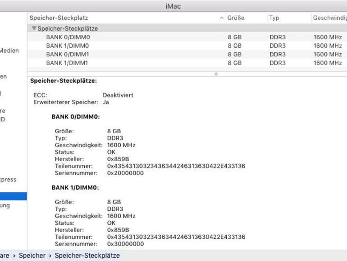The image size is (347, 261).
Task: Click the iMac window title
Action: point(173,6)
